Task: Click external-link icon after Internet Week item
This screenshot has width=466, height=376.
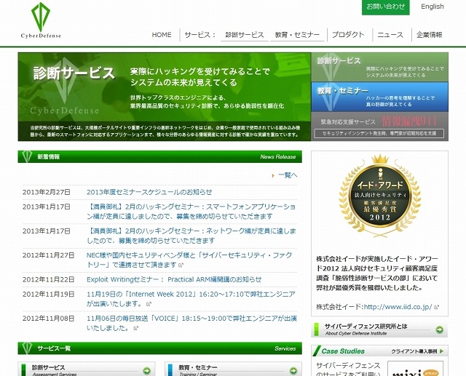Action: coord(149,304)
